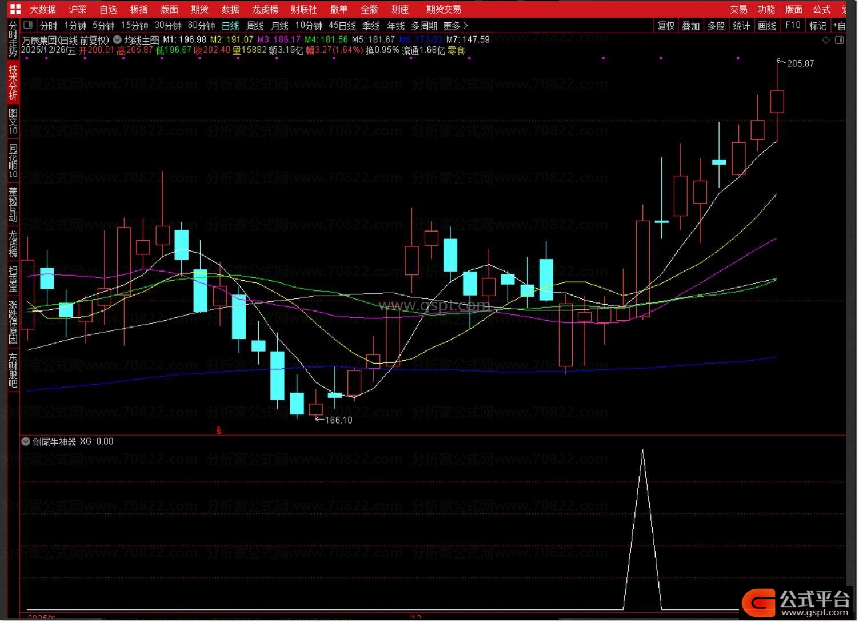The height and width of the screenshot is (622, 859).
Task: Open the 东财股吧 sidebar tab
Action: click(x=13, y=370)
